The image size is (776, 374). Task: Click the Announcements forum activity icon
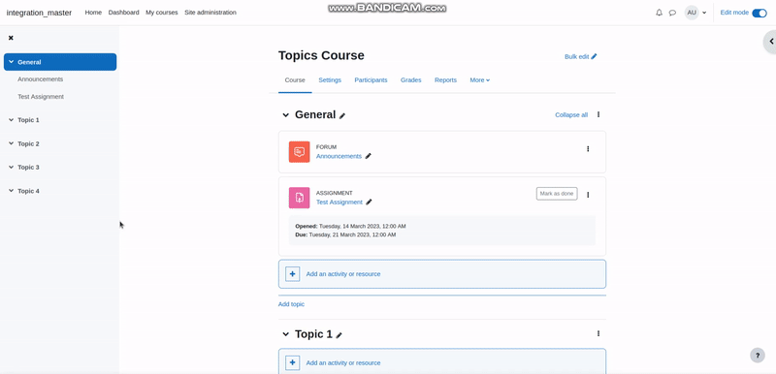[x=300, y=152]
